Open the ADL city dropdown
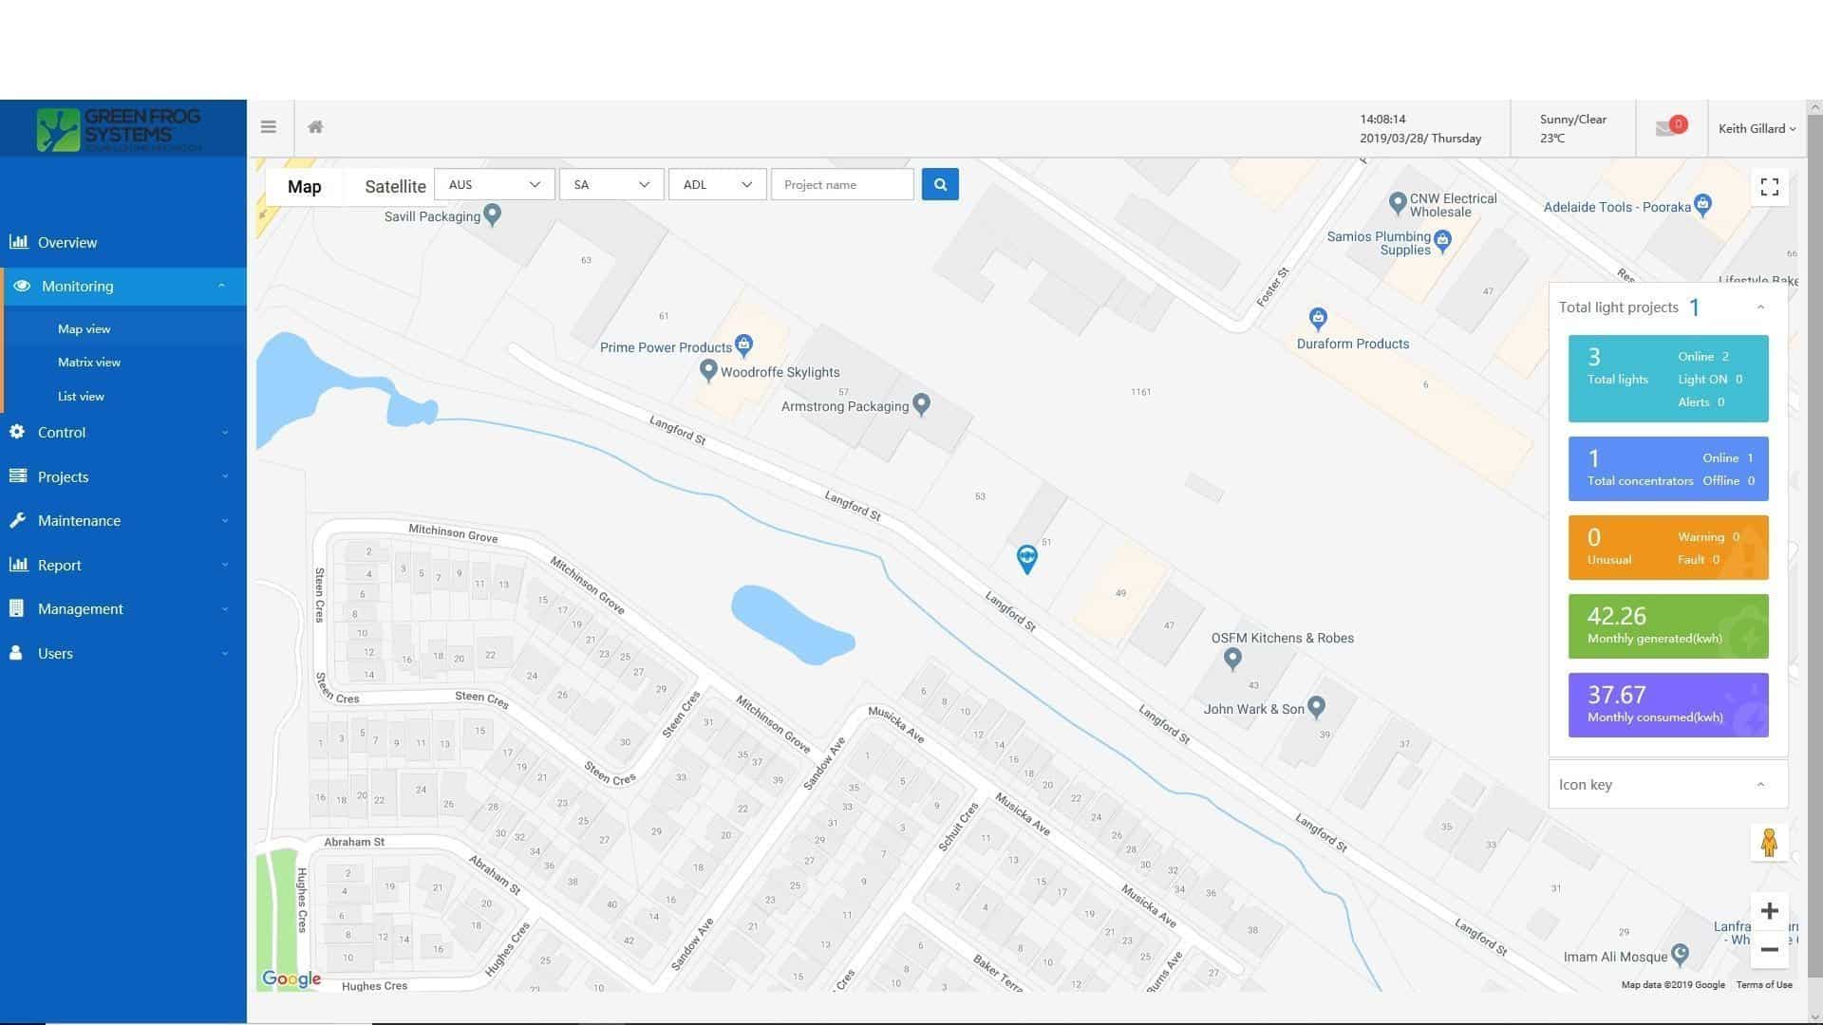The width and height of the screenshot is (1823, 1025). click(x=717, y=185)
